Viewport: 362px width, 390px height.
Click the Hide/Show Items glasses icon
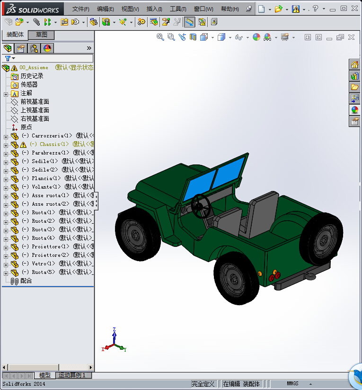pos(239,37)
